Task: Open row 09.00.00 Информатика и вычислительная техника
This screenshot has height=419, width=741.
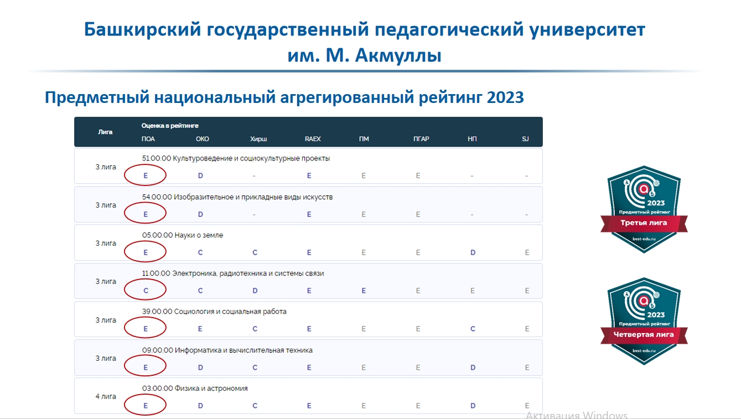Action: click(227, 350)
